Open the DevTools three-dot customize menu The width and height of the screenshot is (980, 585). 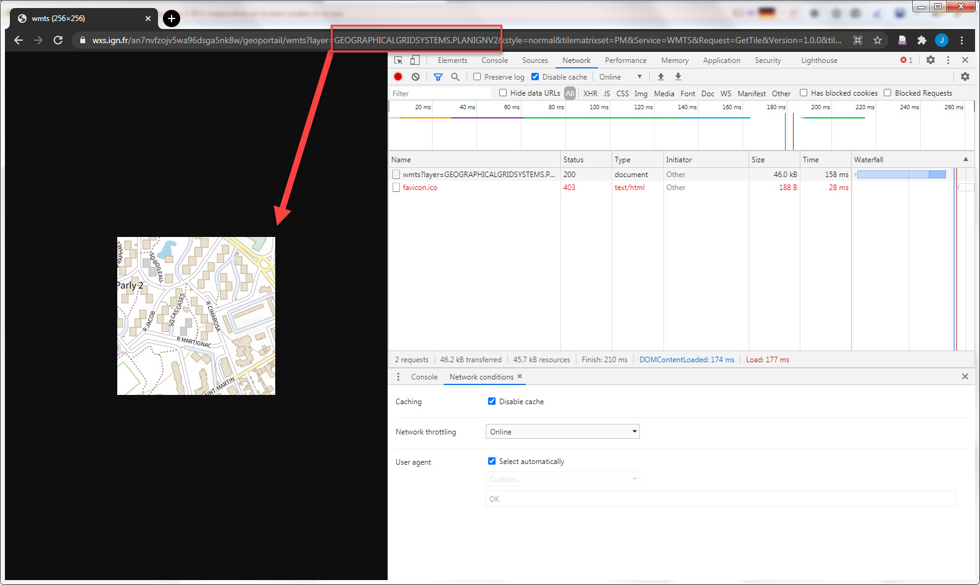point(948,60)
